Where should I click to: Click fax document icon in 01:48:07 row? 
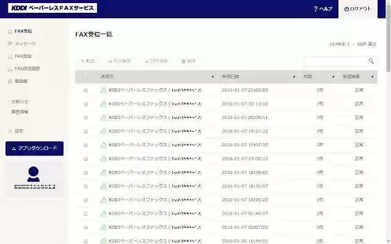tap(103, 213)
